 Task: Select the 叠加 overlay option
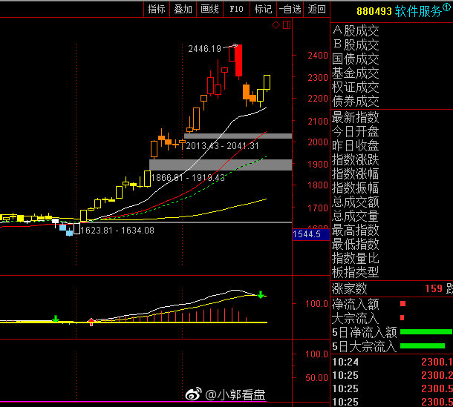point(183,9)
